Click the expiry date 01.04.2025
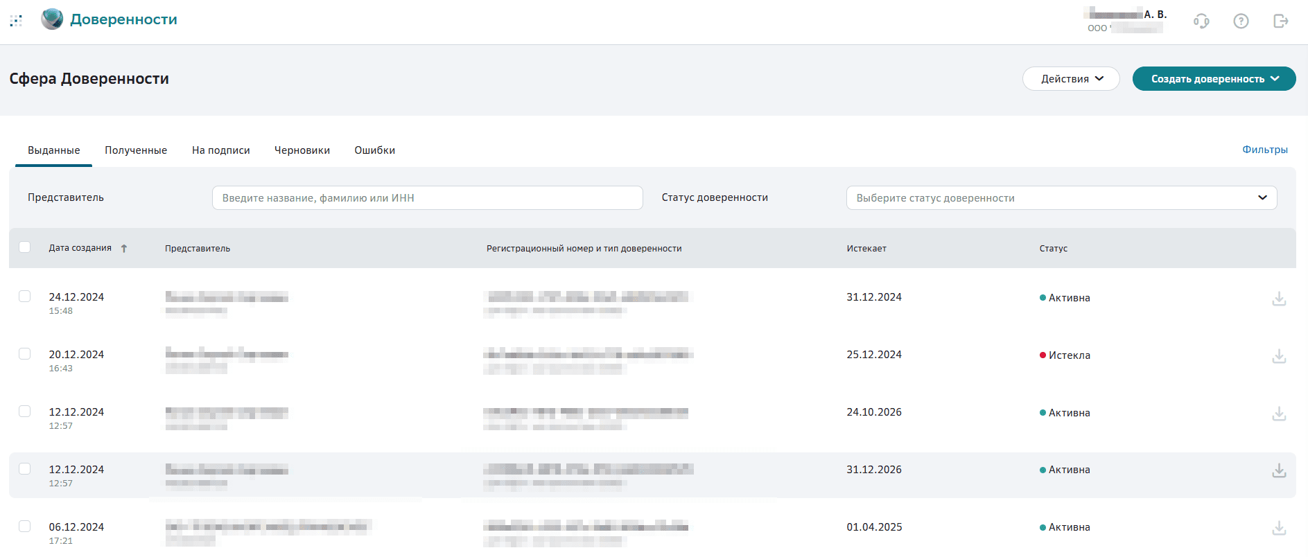Viewport: 1308px width, 557px height. (x=874, y=527)
